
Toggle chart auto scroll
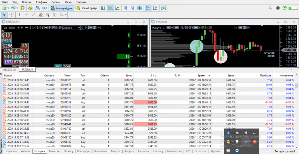[x=148, y=8]
